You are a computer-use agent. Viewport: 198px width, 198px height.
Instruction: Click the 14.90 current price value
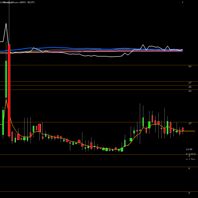(x=189, y=149)
